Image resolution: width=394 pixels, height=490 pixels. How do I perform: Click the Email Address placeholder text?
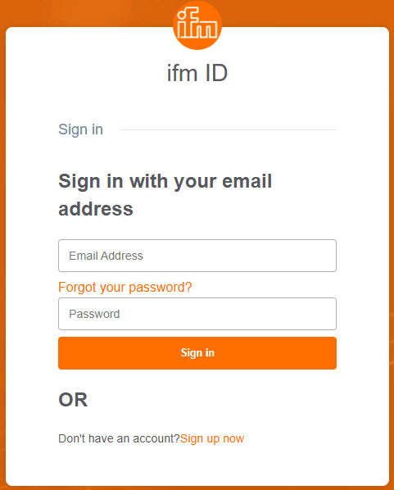click(106, 256)
